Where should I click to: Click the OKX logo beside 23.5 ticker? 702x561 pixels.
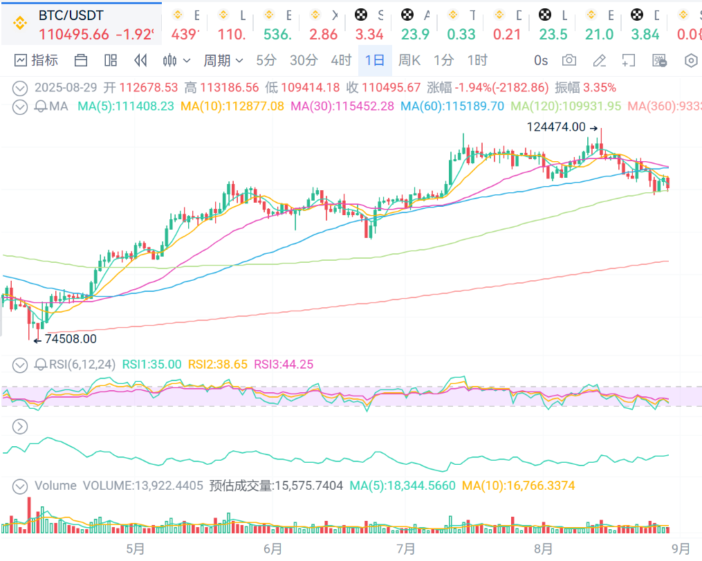click(544, 15)
